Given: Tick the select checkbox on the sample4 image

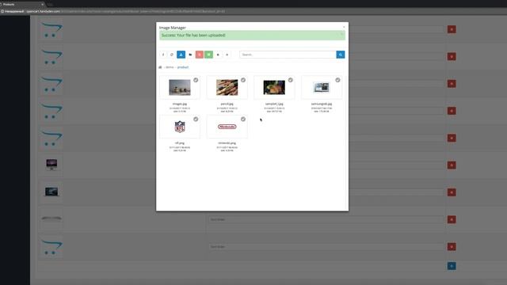Looking at the screenshot, I should tap(291, 80).
